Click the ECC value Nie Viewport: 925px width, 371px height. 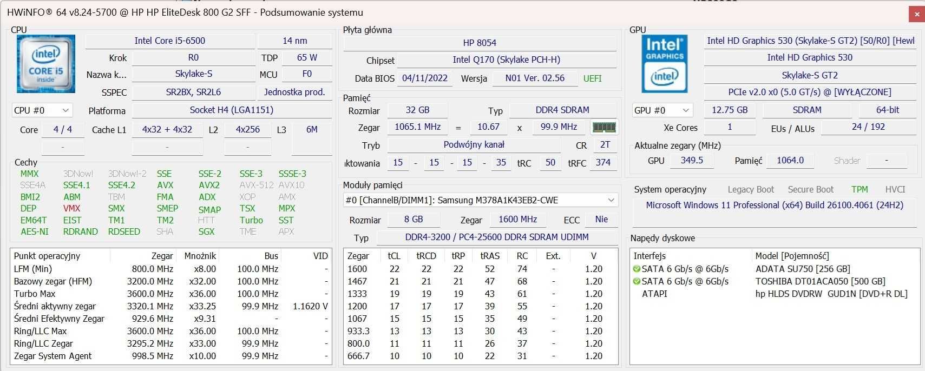pyautogui.click(x=601, y=220)
